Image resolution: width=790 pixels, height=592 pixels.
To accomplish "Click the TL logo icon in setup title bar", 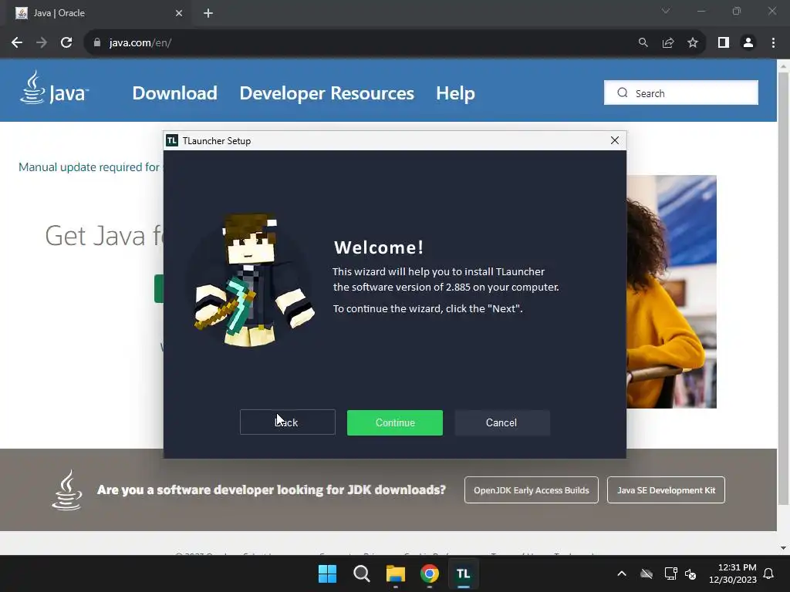I will 172,140.
